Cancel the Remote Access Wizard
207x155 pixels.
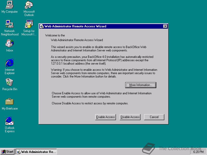click(x=154, y=117)
